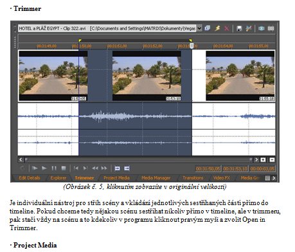This screenshot has width=295, height=252.
Task: Click the Show Video Frames filmstrip icon
Action: 271,28
